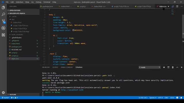Open the Go menu
This screenshot has height=103, width=184.
[x=32, y=2]
